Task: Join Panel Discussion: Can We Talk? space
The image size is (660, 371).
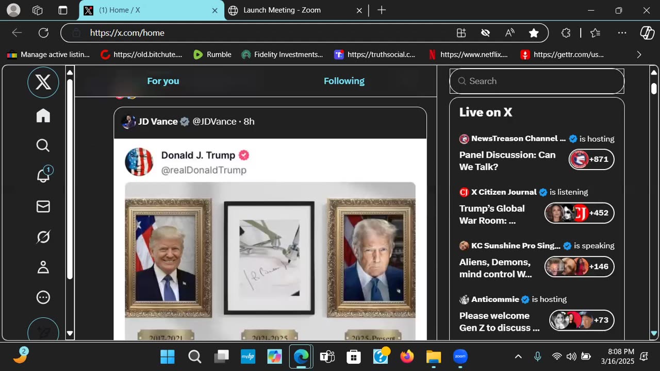Action: tap(507, 161)
